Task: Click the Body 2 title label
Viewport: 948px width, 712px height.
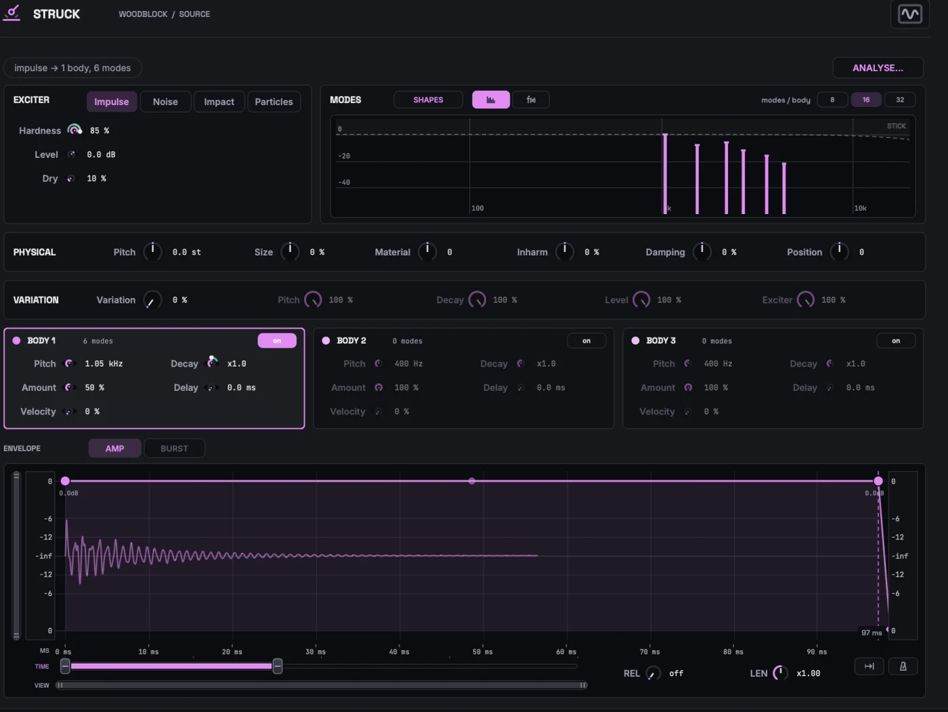Action: 351,341
